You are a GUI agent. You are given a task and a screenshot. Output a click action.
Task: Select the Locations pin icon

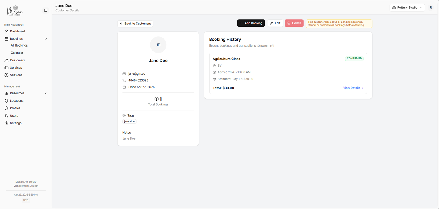pyautogui.click(x=6, y=100)
